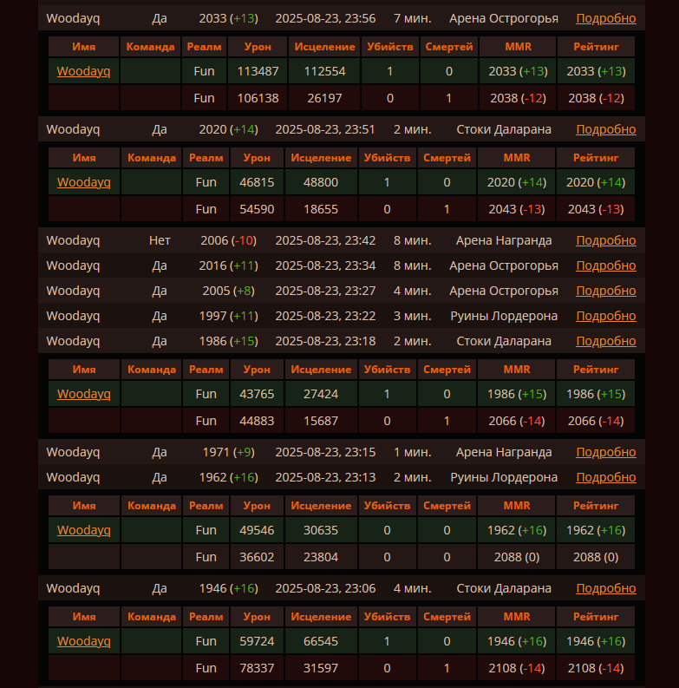Open Подробно link for 23:34 match
The width and height of the screenshot is (679, 688).
606,265
